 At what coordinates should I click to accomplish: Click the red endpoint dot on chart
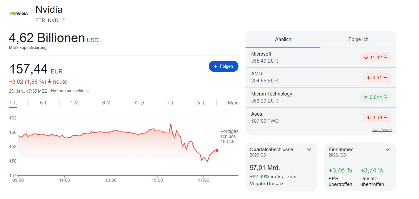pos(217,150)
